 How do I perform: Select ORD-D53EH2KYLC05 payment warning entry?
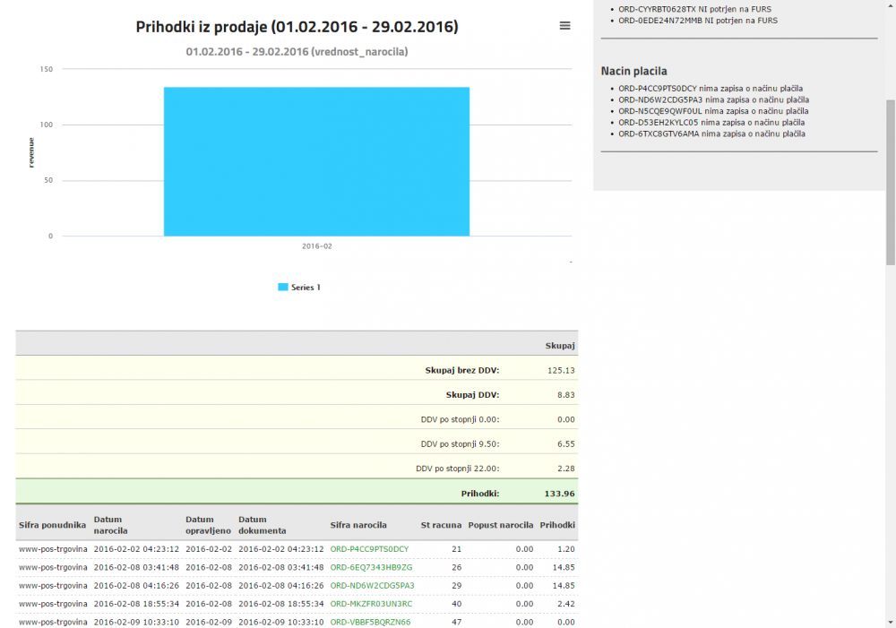(x=711, y=123)
